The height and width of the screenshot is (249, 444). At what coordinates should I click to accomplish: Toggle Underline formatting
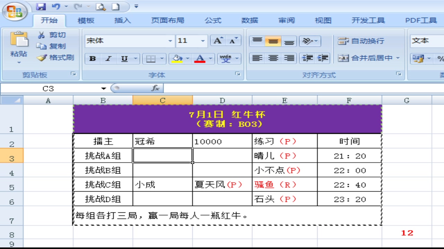point(124,58)
